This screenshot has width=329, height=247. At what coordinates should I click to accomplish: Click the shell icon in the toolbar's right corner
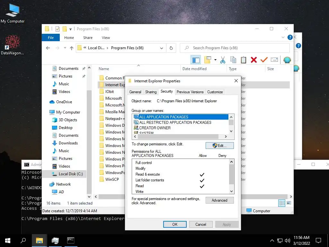pyautogui.click(x=287, y=60)
